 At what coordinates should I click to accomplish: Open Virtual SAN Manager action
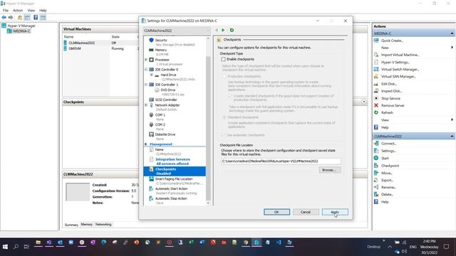pyautogui.click(x=398, y=77)
